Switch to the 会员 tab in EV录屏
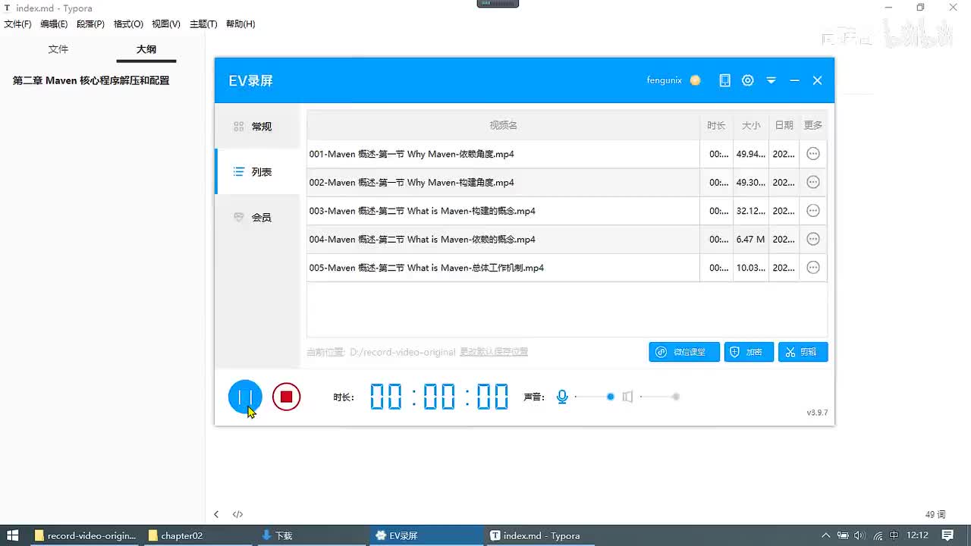Screen dimensions: 971x546 [x=257, y=218]
